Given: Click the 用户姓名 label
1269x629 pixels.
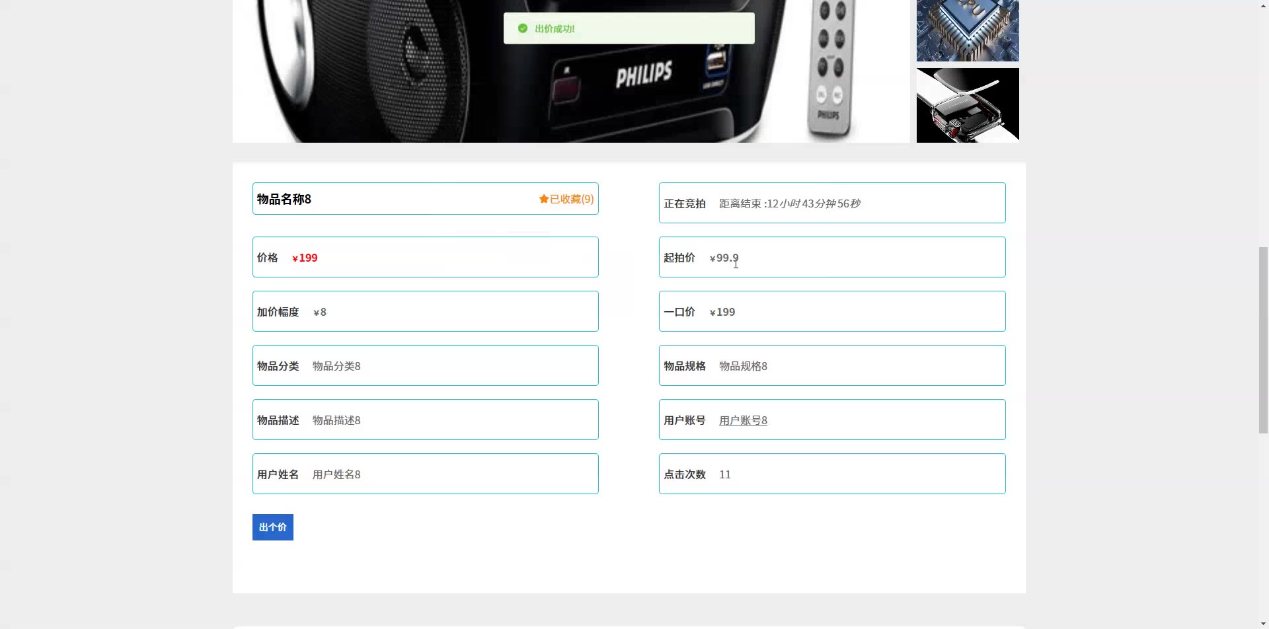Looking at the screenshot, I should click(278, 474).
